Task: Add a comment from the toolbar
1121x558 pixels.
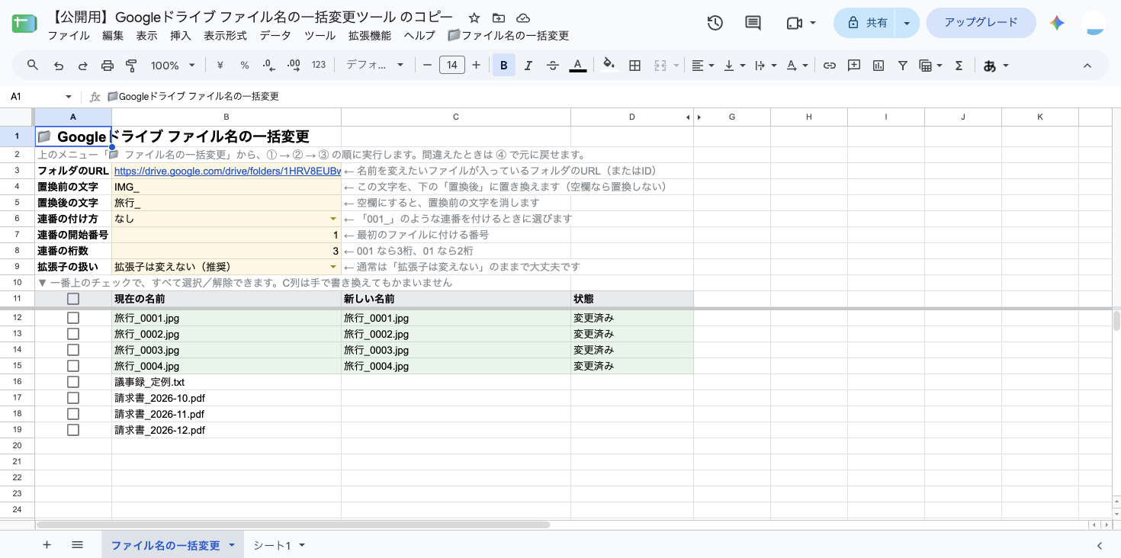Action: [854, 66]
